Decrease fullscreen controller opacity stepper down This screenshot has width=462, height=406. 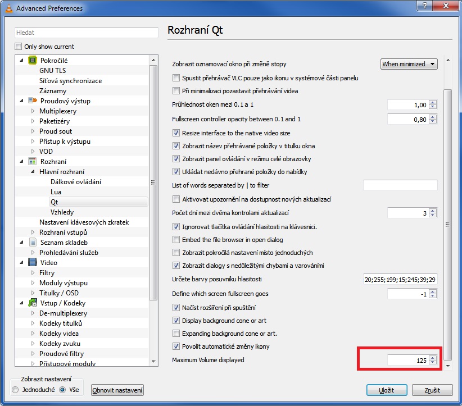433,122
